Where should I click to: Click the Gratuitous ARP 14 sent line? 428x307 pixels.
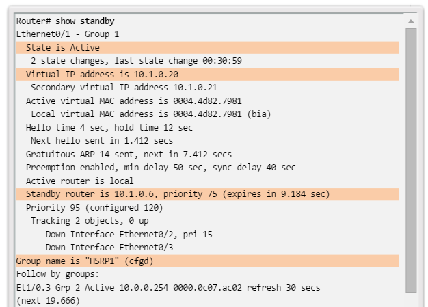129,154
